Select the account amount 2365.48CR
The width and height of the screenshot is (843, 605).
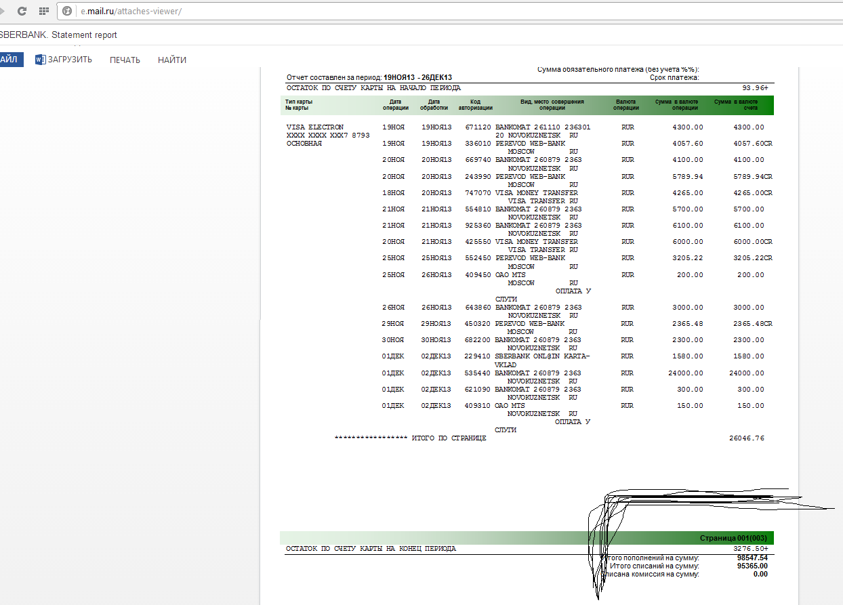click(752, 324)
